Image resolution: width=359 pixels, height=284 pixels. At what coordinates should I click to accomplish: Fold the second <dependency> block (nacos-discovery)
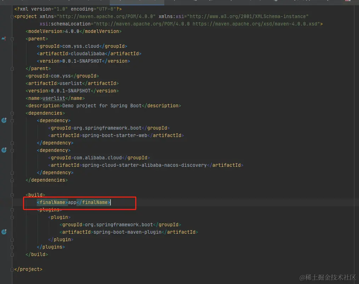coord(12,150)
